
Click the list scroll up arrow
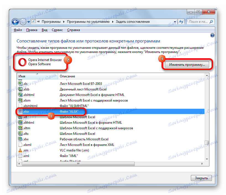point(207,75)
